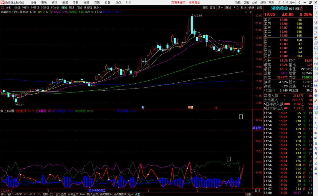The width and height of the screenshot is (318, 196).
Task: Switch to 60-minute period in sidebar
Action: click(316, 138)
